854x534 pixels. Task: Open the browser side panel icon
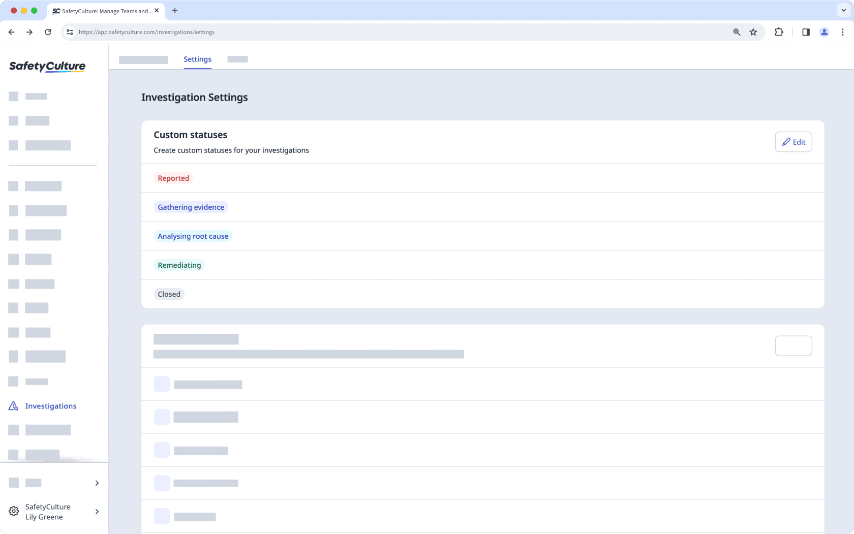point(805,32)
